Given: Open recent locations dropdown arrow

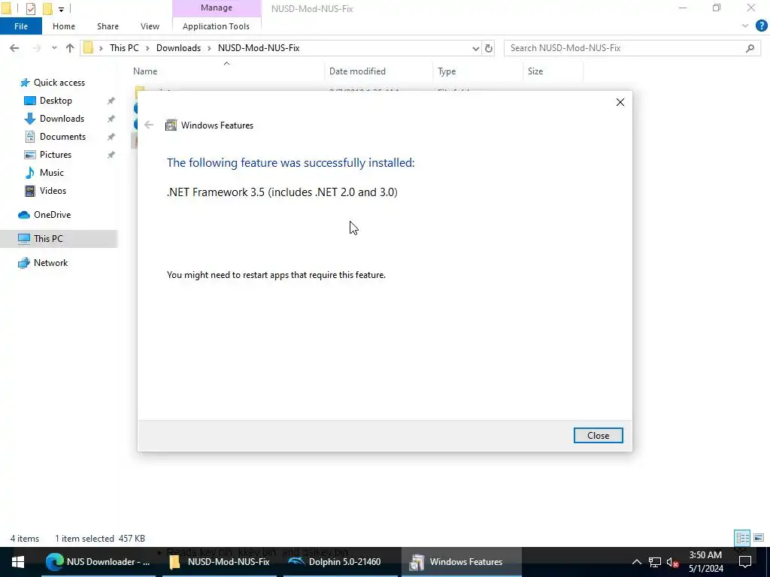Looking at the screenshot, I should coord(54,48).
